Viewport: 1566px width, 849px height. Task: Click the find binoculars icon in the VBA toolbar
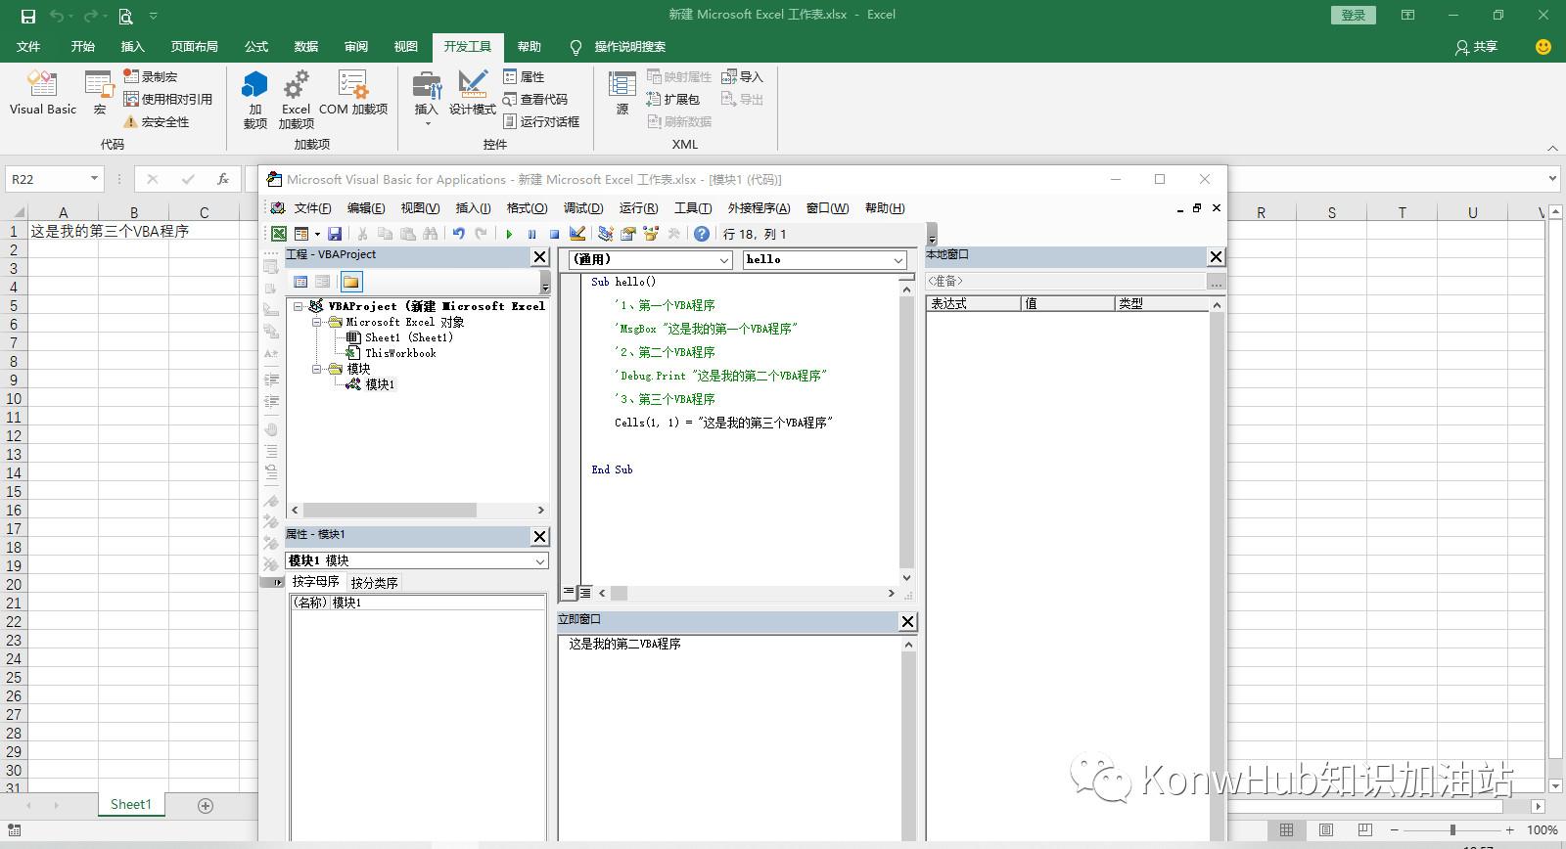point(431,234)
